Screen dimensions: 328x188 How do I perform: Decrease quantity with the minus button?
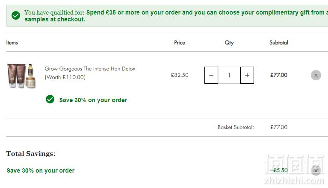211,75
